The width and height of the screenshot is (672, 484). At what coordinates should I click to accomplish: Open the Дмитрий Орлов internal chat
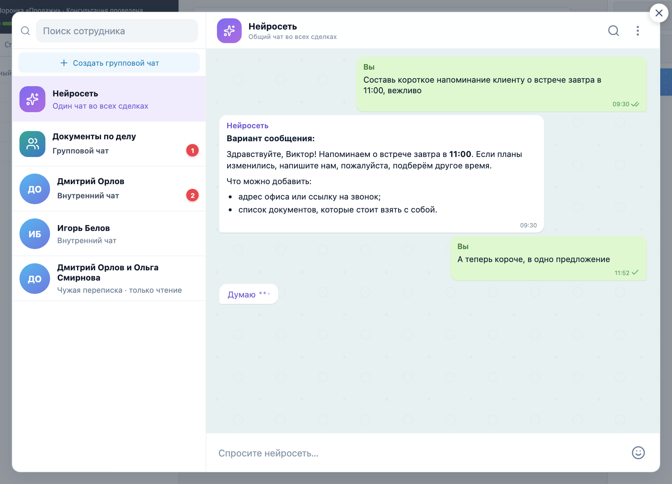tap(109, 189)
